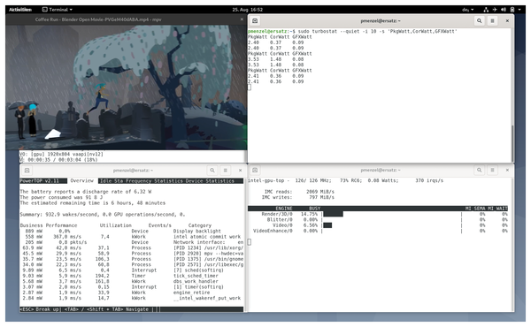Close the mpv Coffee Run video window
Screen dimensions: 531x327
click(x=242, y=19)
